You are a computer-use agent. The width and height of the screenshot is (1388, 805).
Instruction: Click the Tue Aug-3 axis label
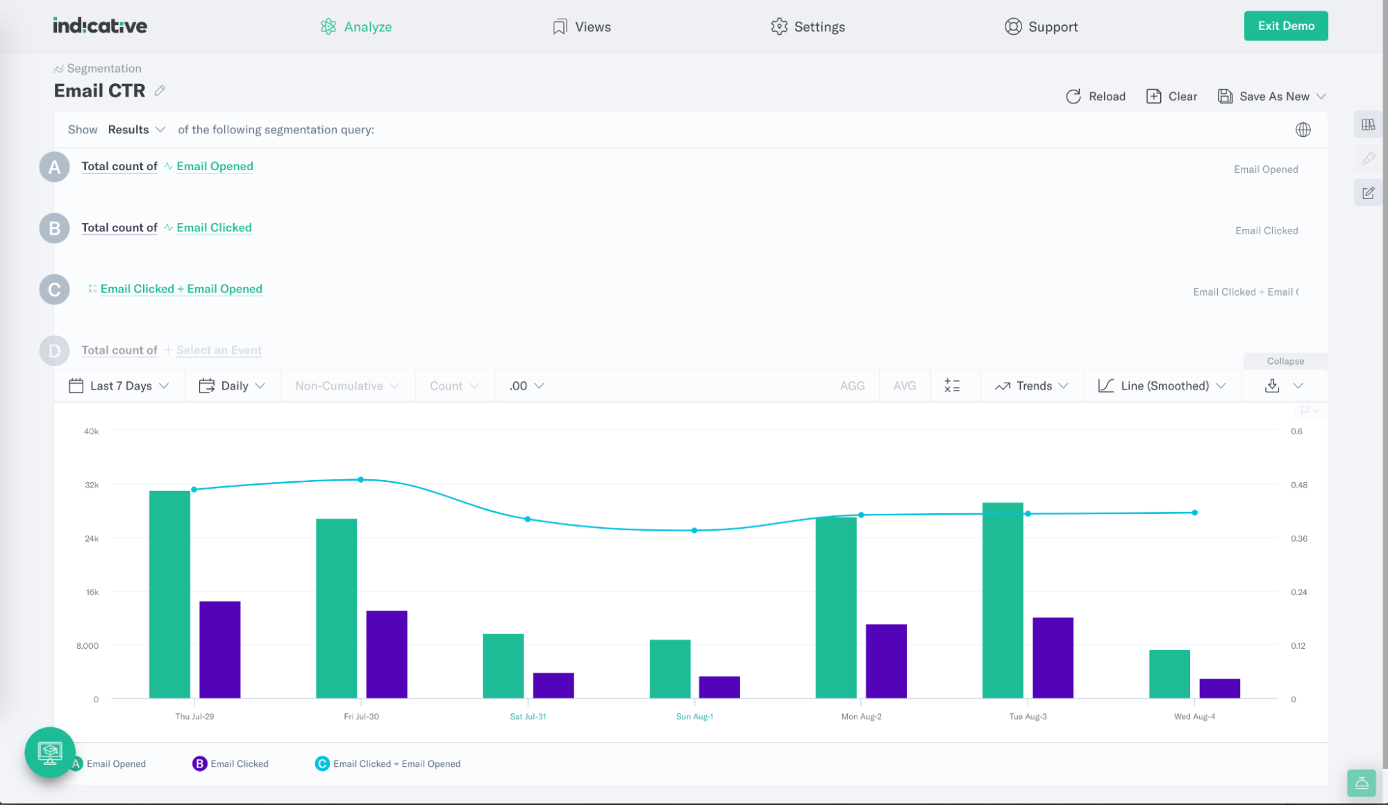(x=1028, y=716)
